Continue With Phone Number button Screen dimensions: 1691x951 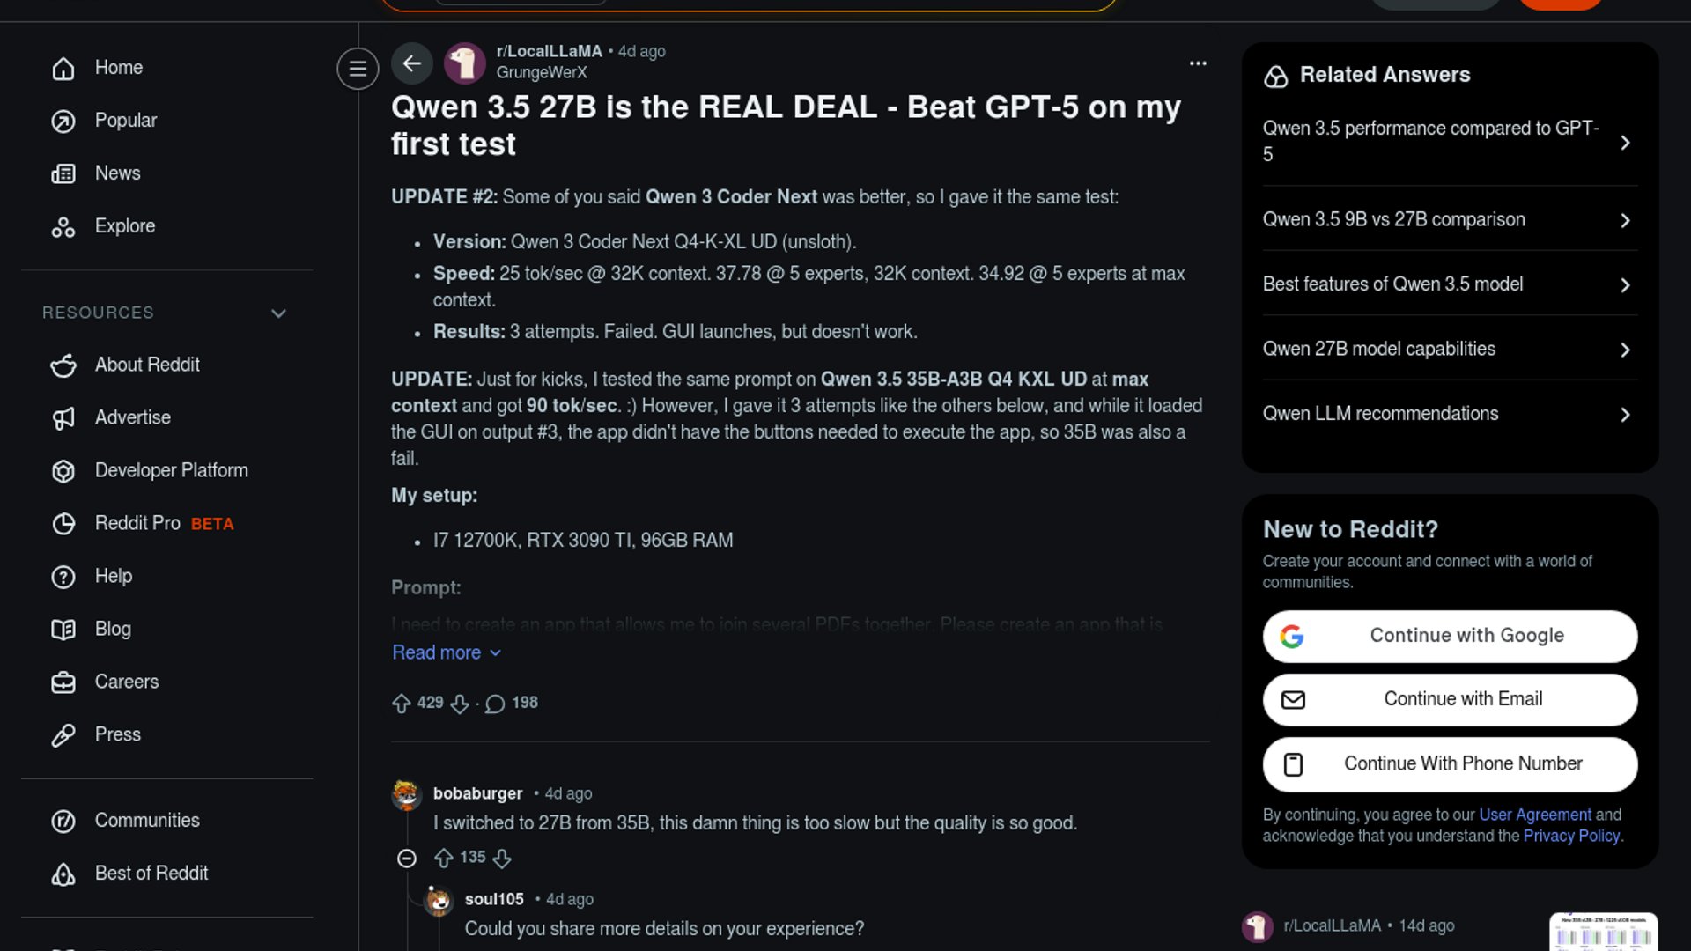[1450, 764]
